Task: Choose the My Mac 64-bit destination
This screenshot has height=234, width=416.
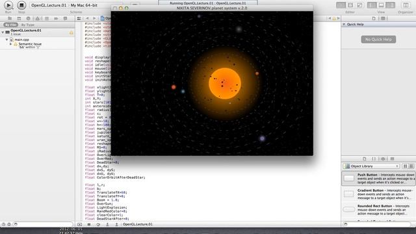Action: (x=84, y=5)
